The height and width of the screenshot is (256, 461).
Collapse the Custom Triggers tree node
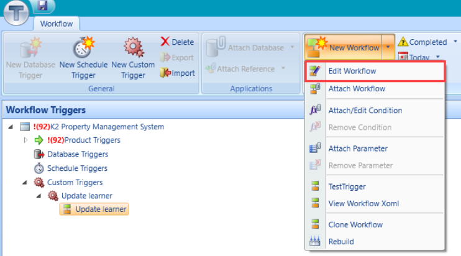[25, 183]
